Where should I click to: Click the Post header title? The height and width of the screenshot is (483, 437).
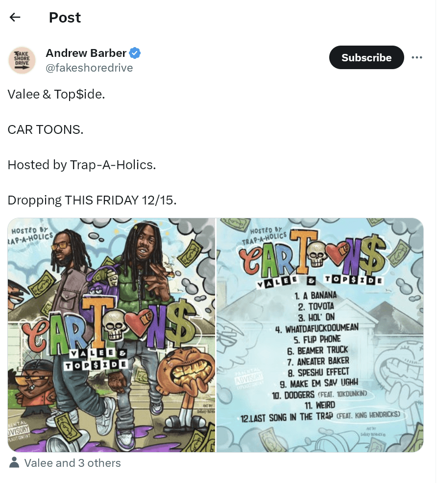tap(65, 17)
